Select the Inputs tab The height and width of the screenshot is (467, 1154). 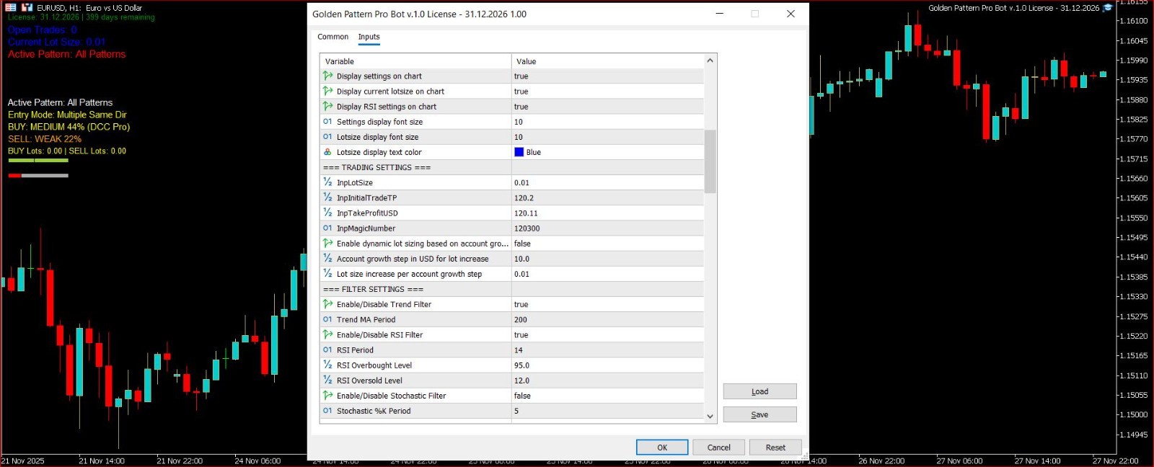[369, 37]
